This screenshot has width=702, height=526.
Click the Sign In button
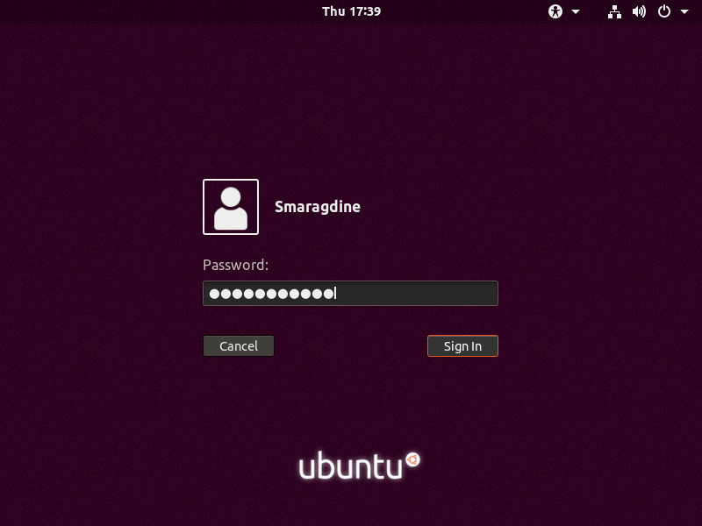click(x=462, y=345)
